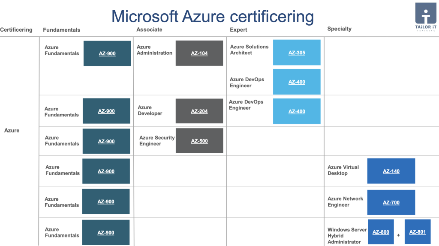Click the Azure Solutions Architect label

249,50
